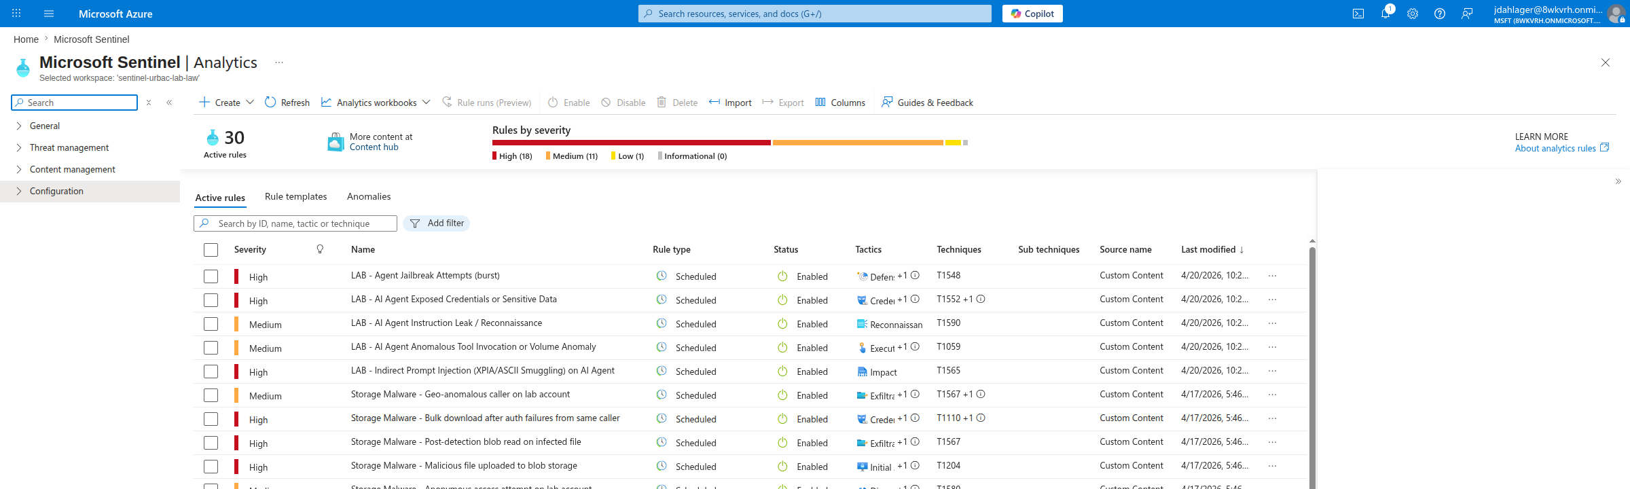Click the High severity red bar segment
Image resolution: width=1630 pixels, height=489 pixels.
click(x=632, y=143)
